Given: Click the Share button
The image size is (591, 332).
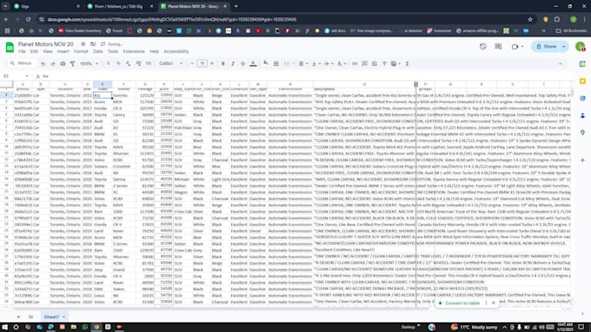Looking at the screenshot, I should click(x=546, y=47).
